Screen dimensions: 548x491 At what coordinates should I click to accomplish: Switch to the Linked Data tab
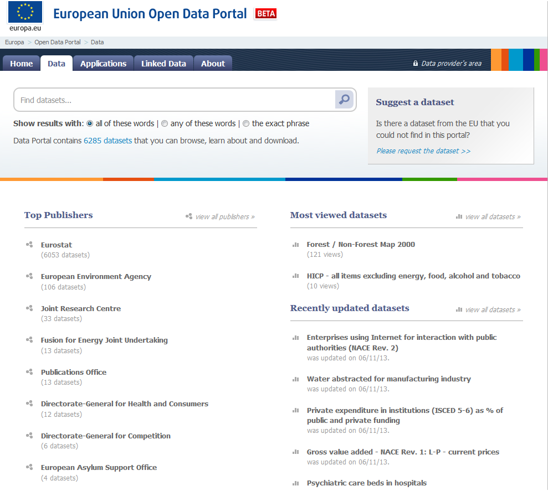pyautogui.click(x=163, y=63)
